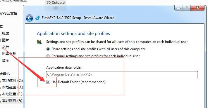208x108 pixels.
Task: Open WPS云文档 in sidebar
Action: click(8, 13)
